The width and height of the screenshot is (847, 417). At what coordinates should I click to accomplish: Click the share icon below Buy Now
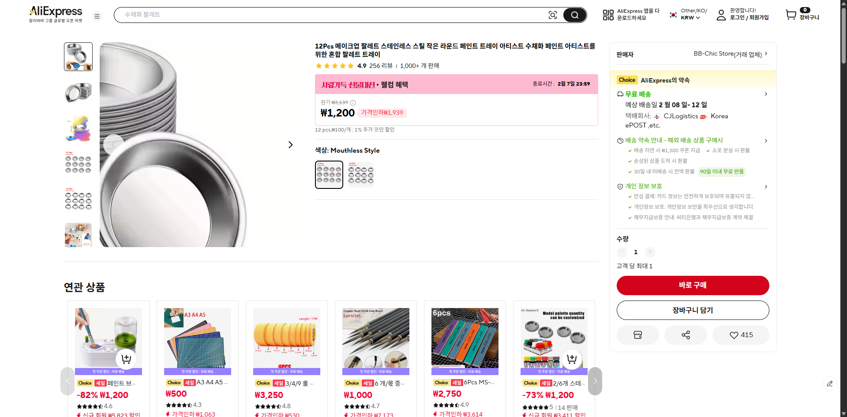point(685,335)
